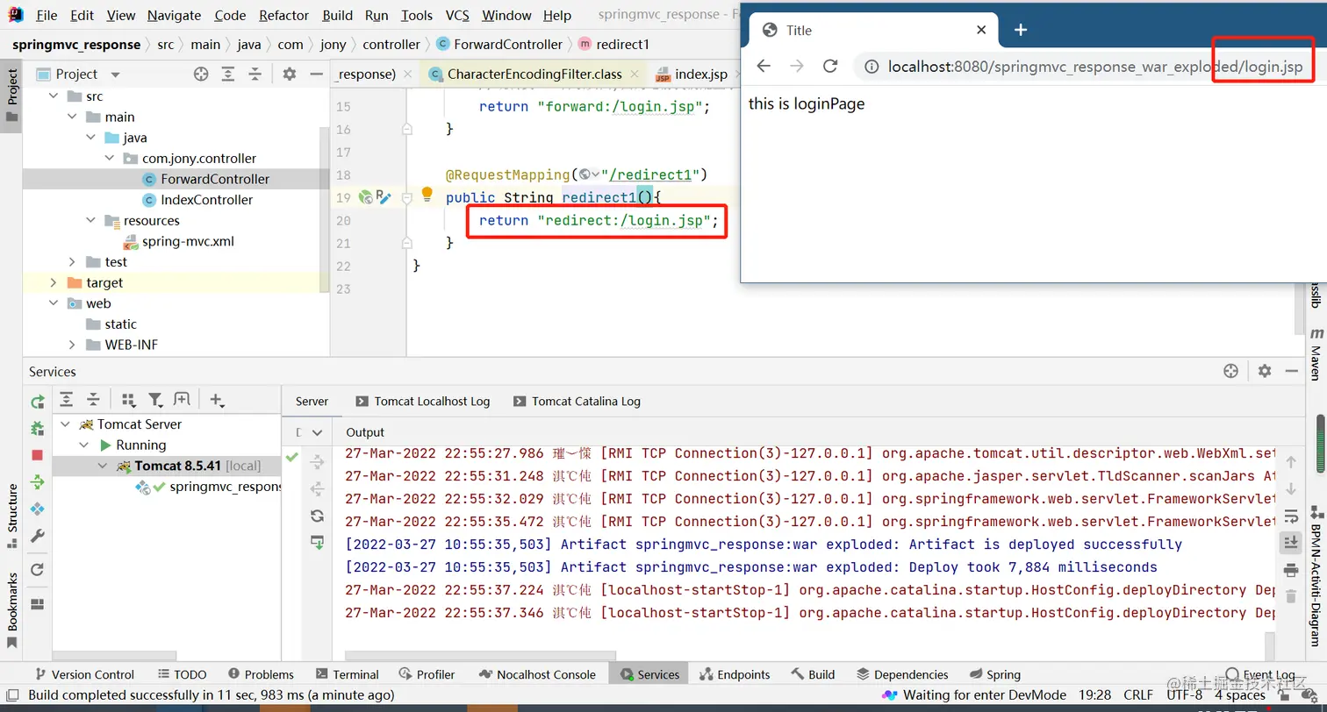Collapse the Tomcat Server node in Services

(65, 424)
